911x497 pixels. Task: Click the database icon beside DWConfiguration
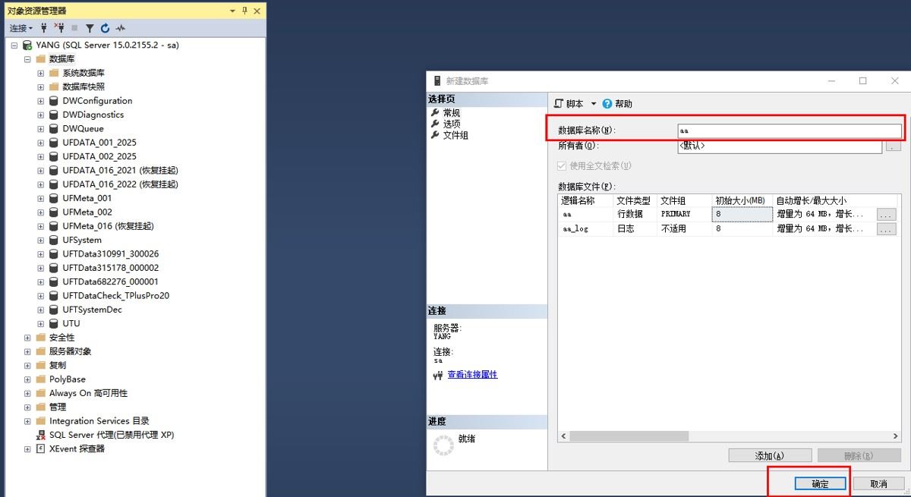54,101
